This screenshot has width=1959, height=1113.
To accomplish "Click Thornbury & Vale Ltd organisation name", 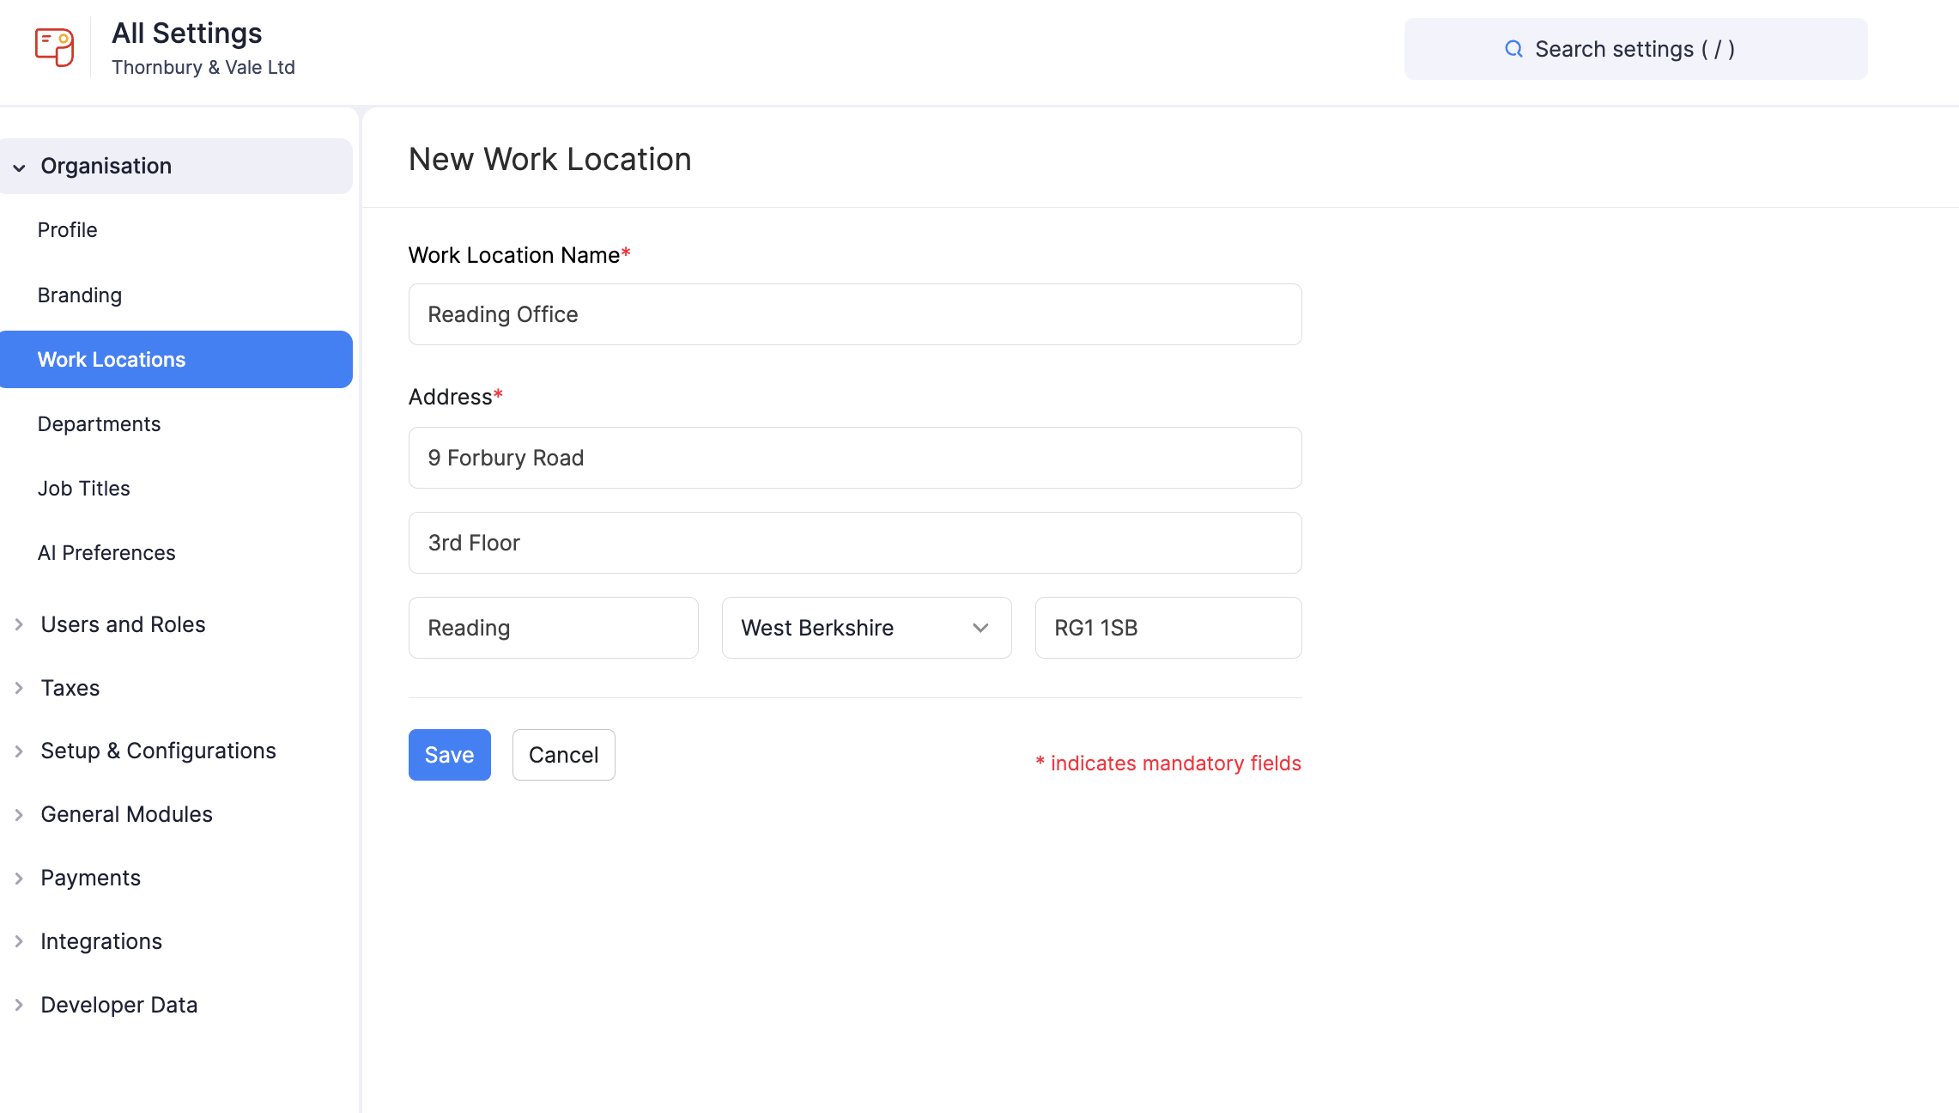I will pyautogui.click(x=203, y=67).
